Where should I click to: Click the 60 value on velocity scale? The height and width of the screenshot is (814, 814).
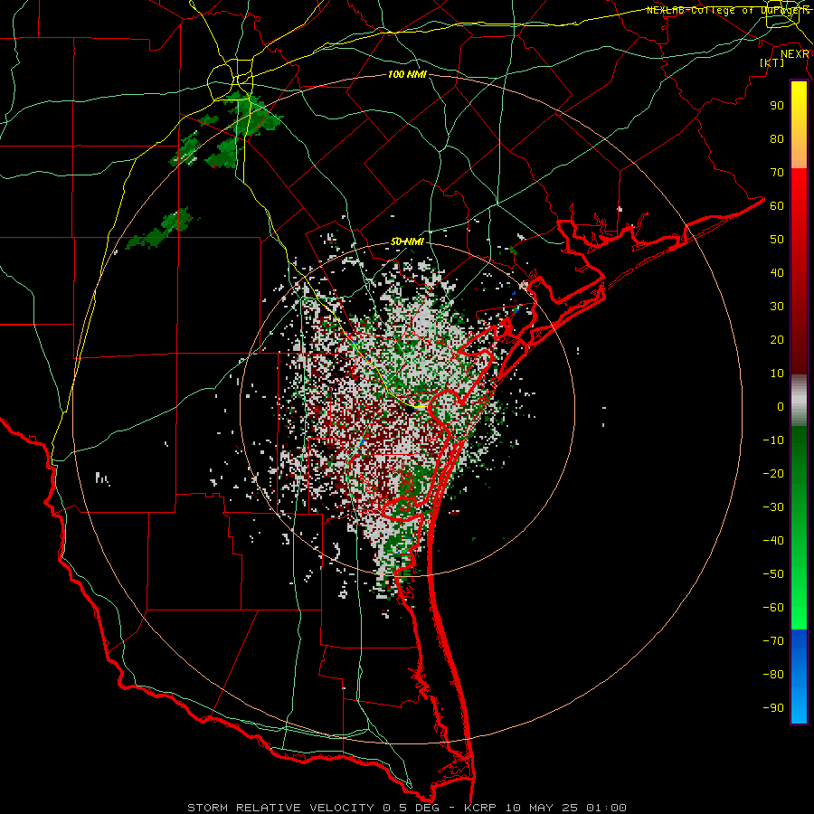[x=777, y=205]
